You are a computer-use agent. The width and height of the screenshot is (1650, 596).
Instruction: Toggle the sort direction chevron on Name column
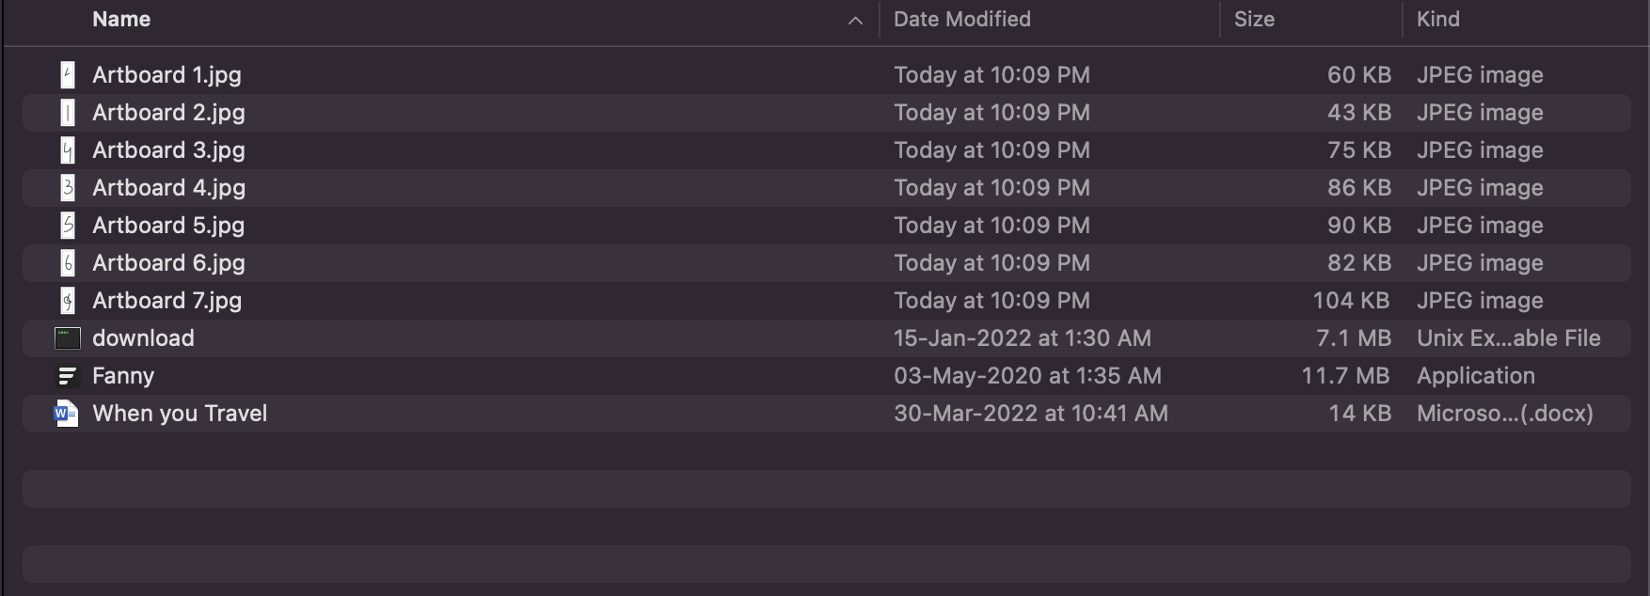[854, 19]
